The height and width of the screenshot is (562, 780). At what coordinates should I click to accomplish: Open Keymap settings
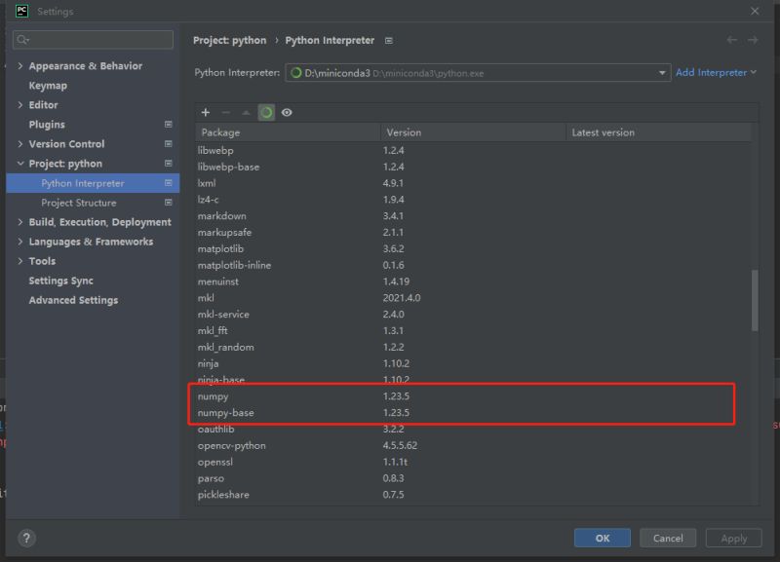tap(48, 86)
